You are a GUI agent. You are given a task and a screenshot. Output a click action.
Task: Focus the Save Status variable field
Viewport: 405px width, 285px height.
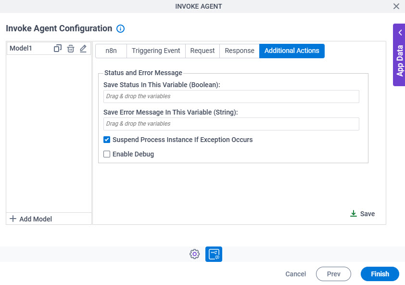(x=231, y=96)
